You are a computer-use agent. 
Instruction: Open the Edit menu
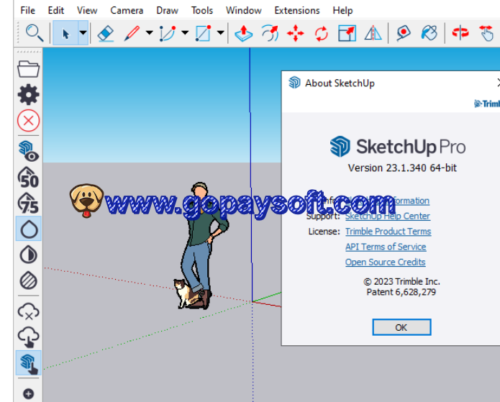56,11
